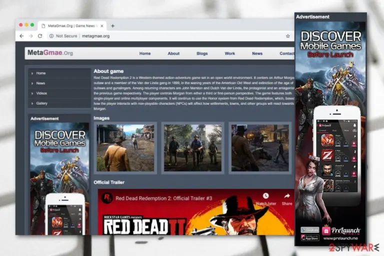384x256 pixels.
Task: Open the News link in top navigation
Action: point(257,53)
